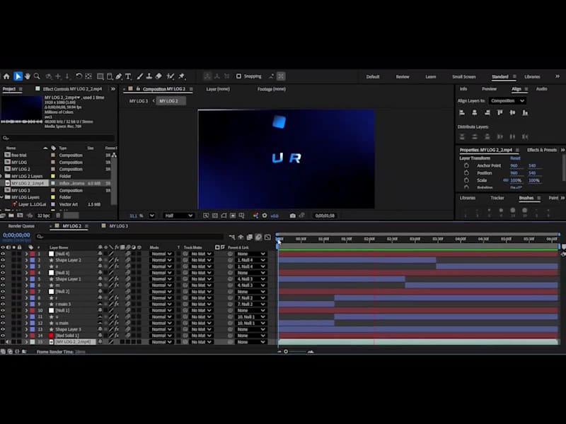Screen dimensions: 566x424
Task: Select the Eraser tool
Action: click(158, 76)
